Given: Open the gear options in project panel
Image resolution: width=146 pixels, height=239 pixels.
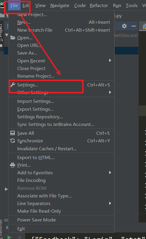Looking at the screenshot, I should point(124,26).
